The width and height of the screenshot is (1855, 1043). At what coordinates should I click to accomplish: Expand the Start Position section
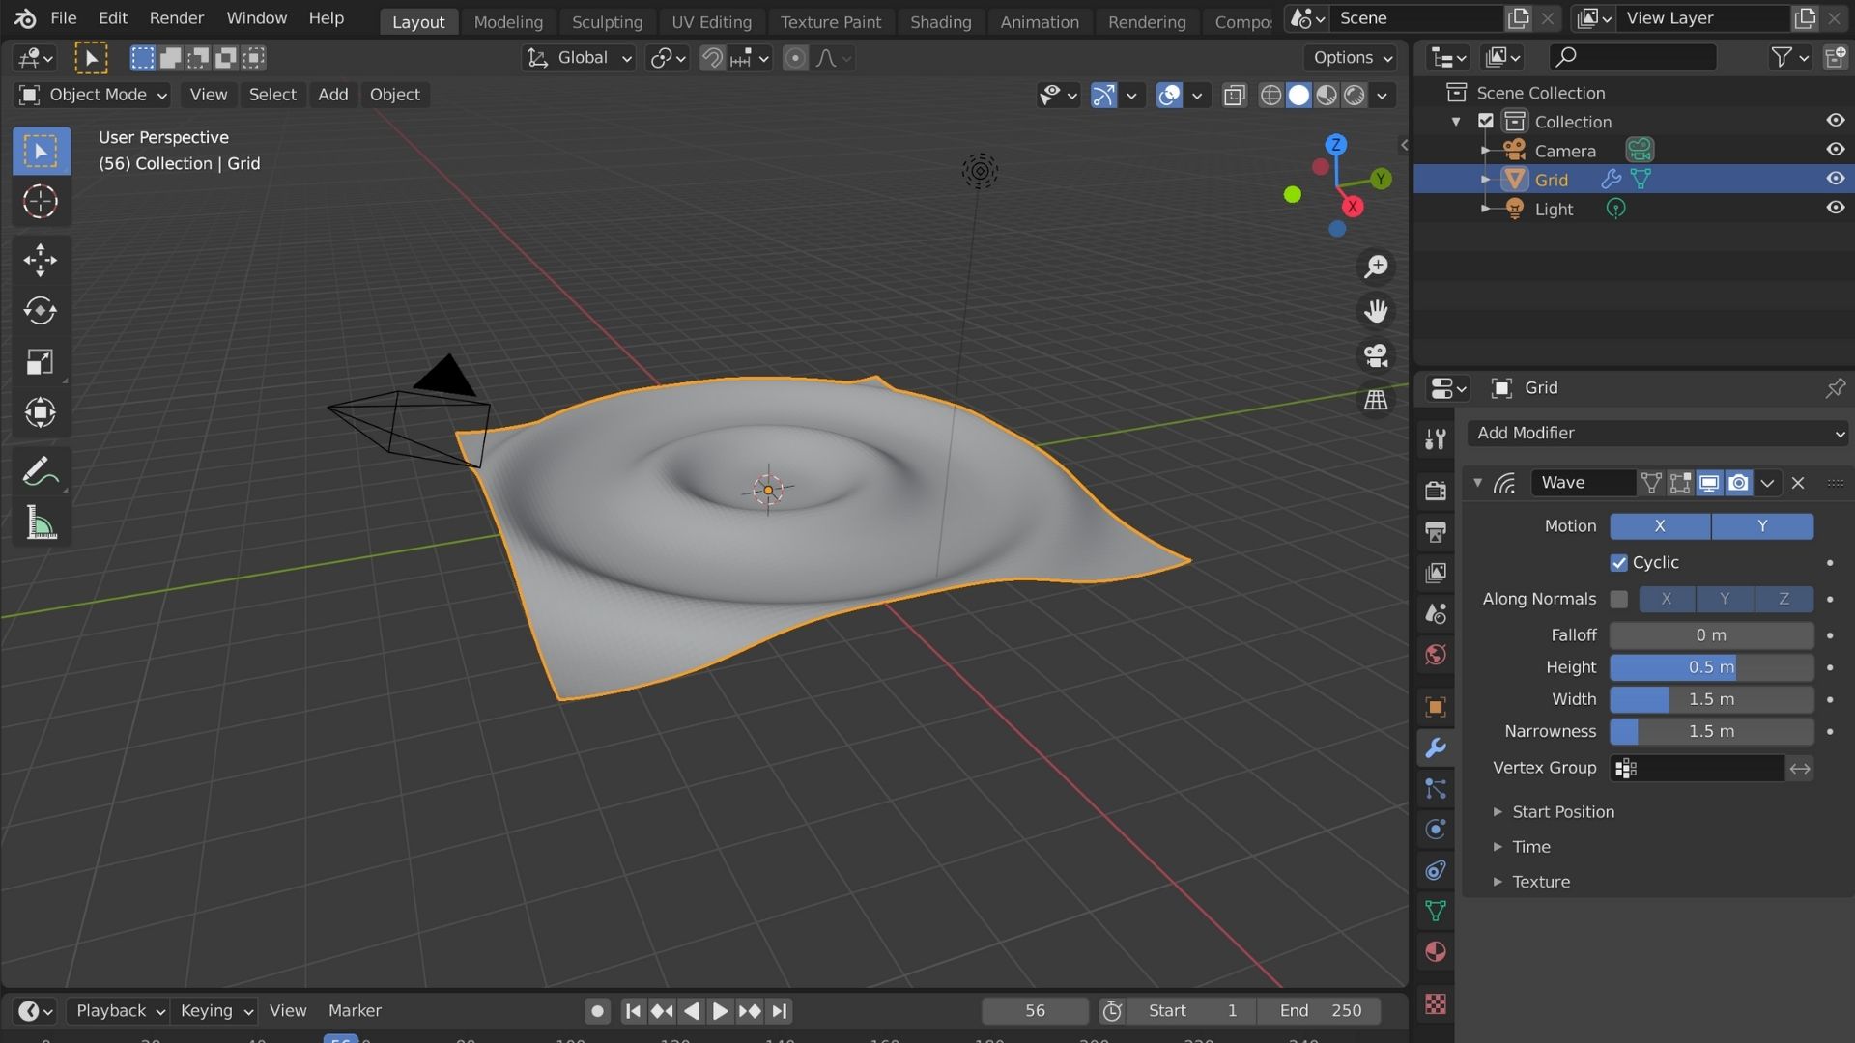[x=1562, y=811]
